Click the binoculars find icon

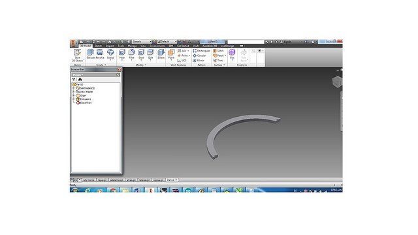[x=80, y=80]
